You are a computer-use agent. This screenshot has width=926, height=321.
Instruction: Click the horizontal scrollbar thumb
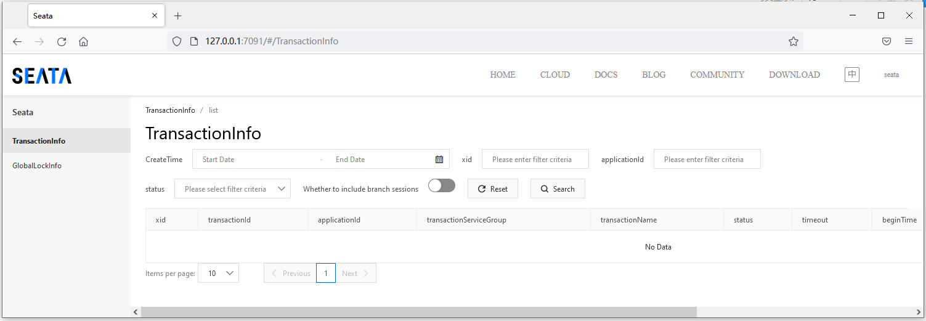coord(418,312)
